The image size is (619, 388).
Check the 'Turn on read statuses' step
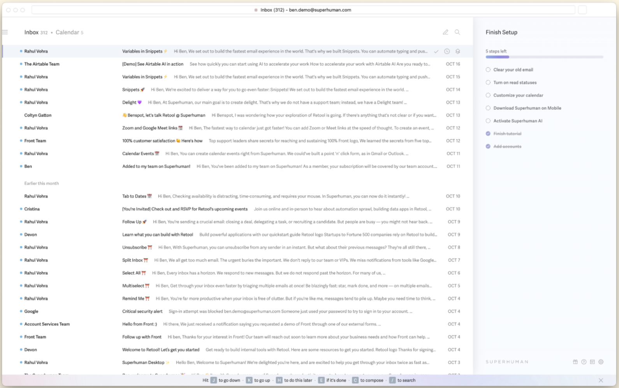coord(488,83)
